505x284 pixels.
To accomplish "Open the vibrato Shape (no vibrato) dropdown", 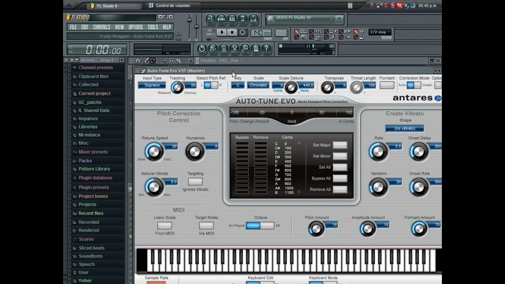I will [x=405, y=129].
